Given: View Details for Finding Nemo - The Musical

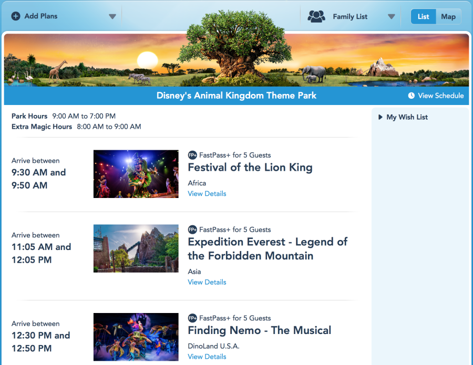Looking at the screenshot, I should click(x=207, y=357).
